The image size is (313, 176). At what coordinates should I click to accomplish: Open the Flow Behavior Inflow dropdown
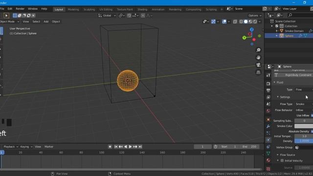(304, 110)
